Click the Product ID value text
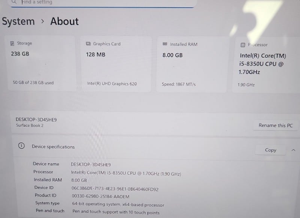The image size is (300, 218). [x=100, y=196]
